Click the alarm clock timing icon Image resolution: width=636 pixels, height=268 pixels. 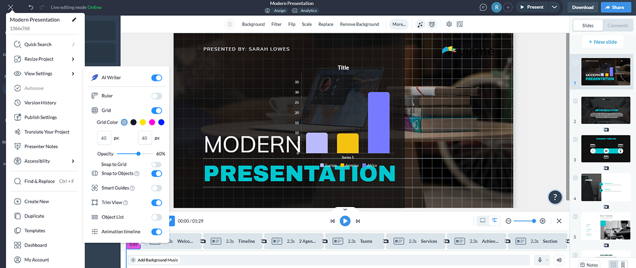point(432,24)
